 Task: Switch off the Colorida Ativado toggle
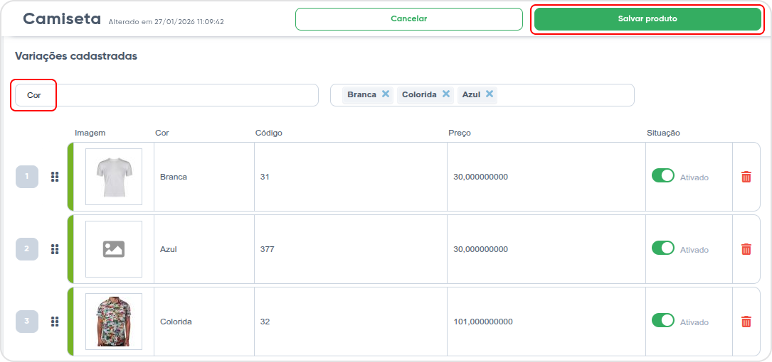pyautogui.click(x=662, y=320)
